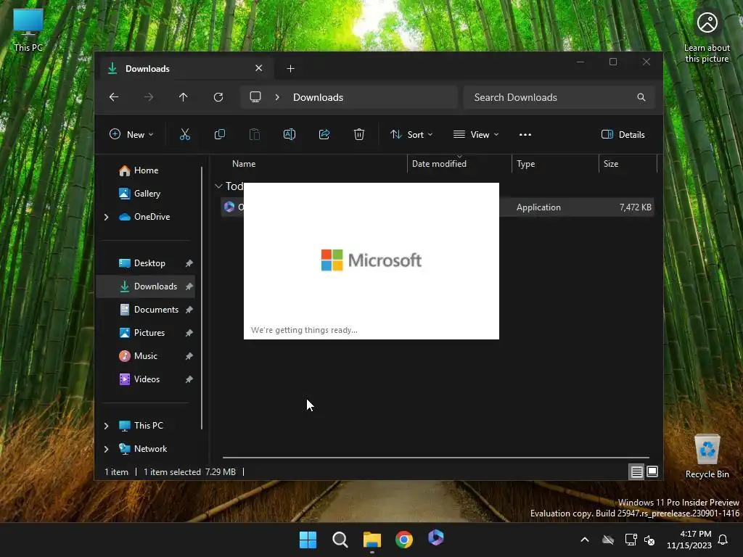The height and width of the screenshot is (557, 743).
Task: Click the Share icon in toolbar
Action: click(x=324, y=134)
